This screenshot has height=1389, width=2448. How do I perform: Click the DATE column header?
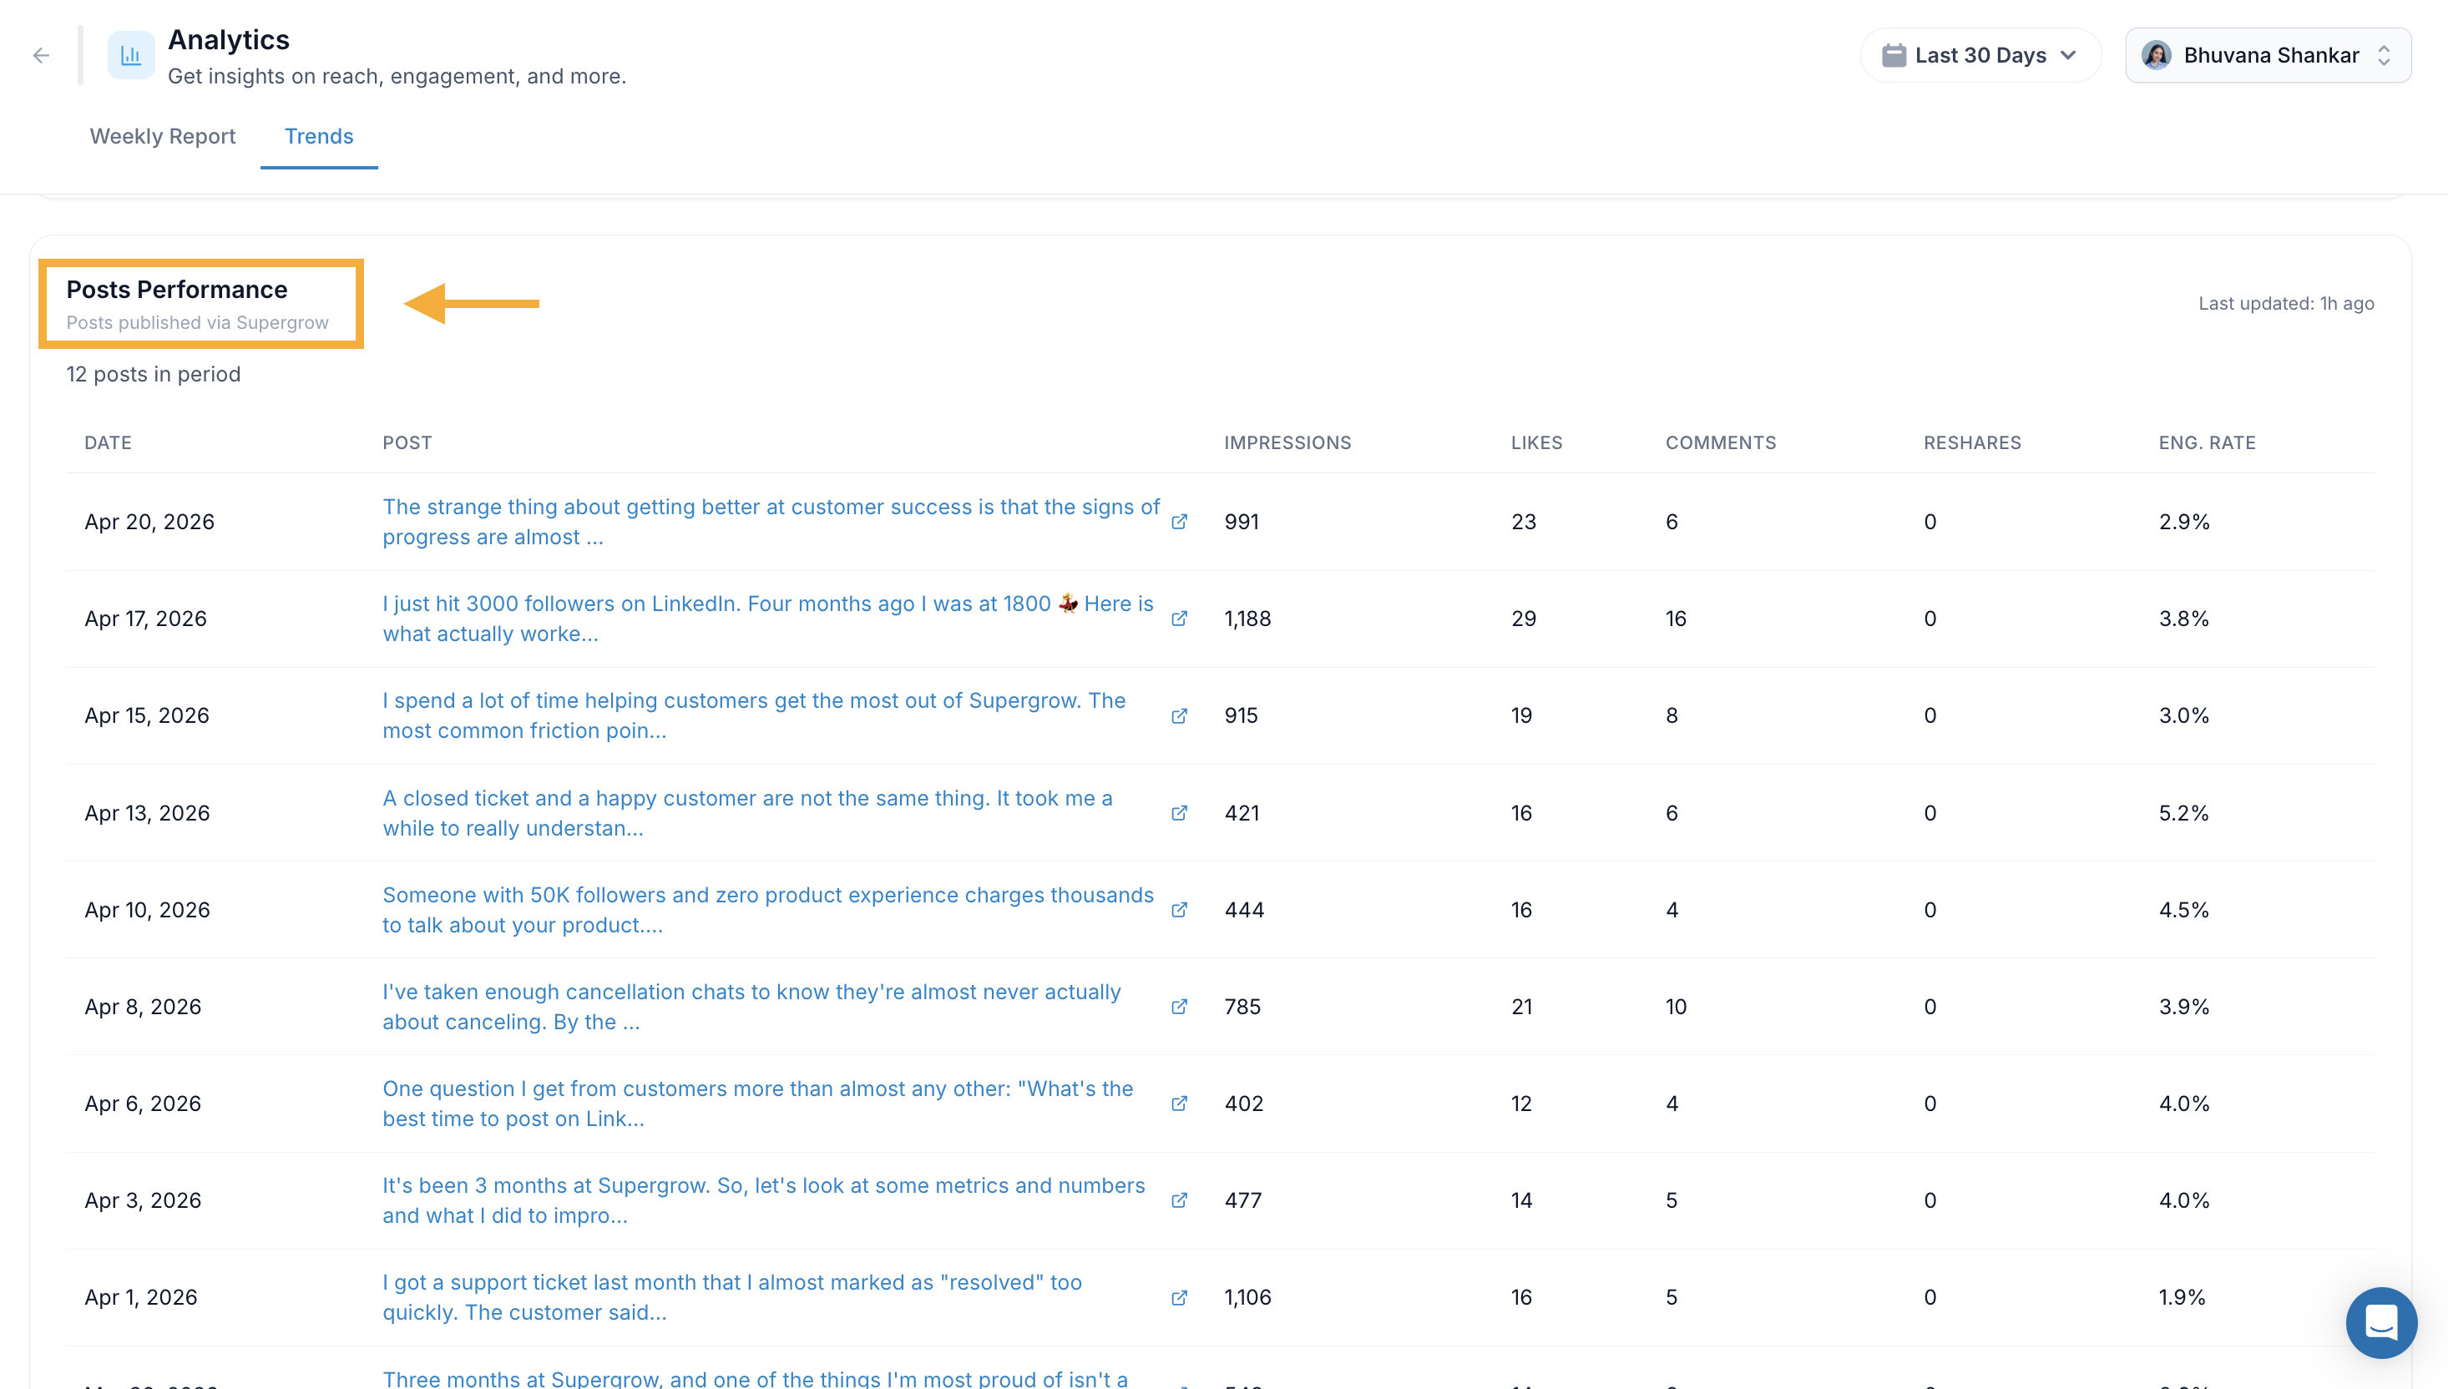108,442
